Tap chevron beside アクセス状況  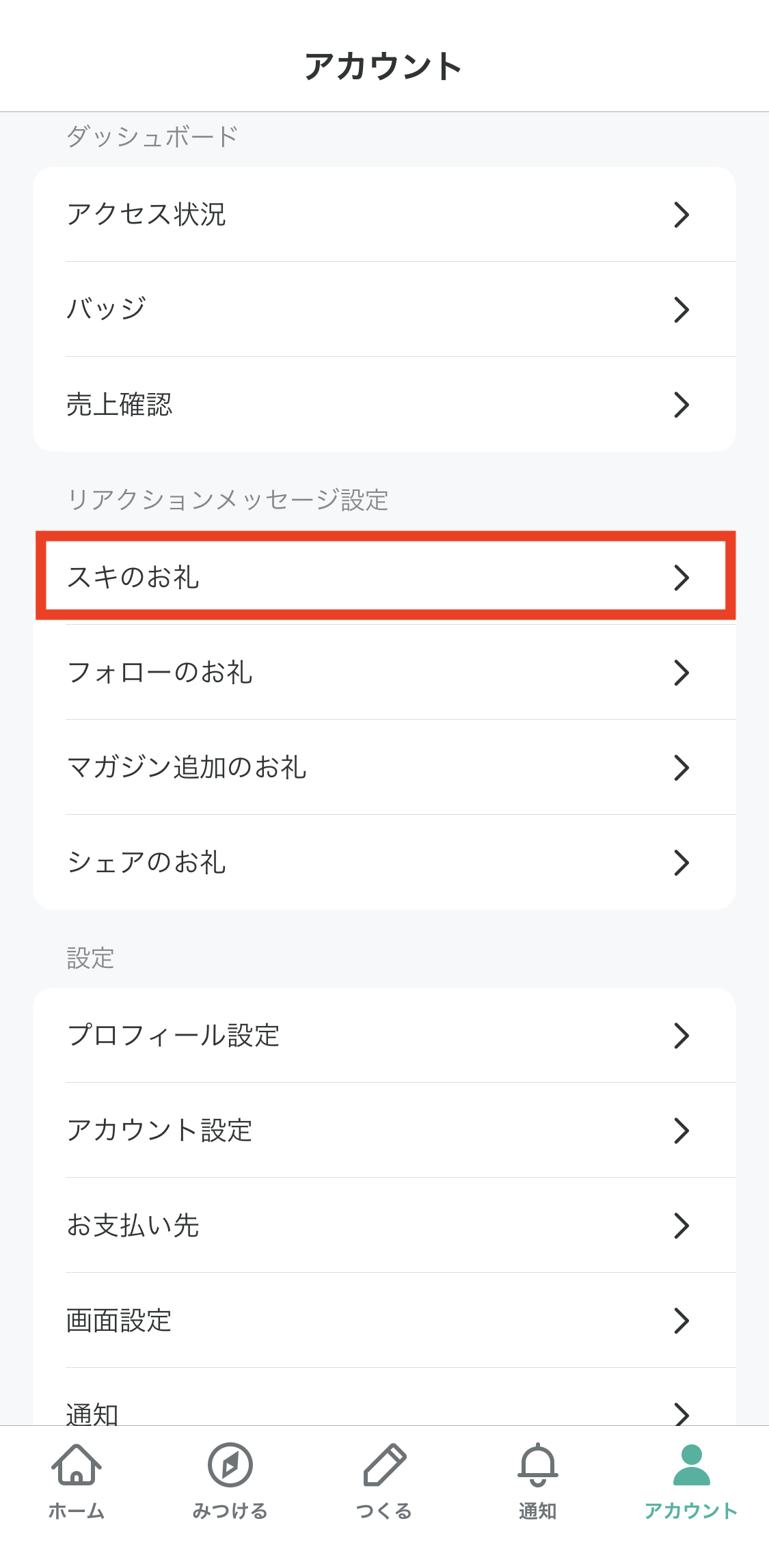click(682, 215)
